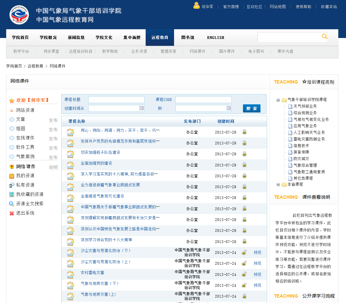Screen dimensions: 346x303
Task: Select 天气预报业务 in course category tree
Action: tap(305, 106)
